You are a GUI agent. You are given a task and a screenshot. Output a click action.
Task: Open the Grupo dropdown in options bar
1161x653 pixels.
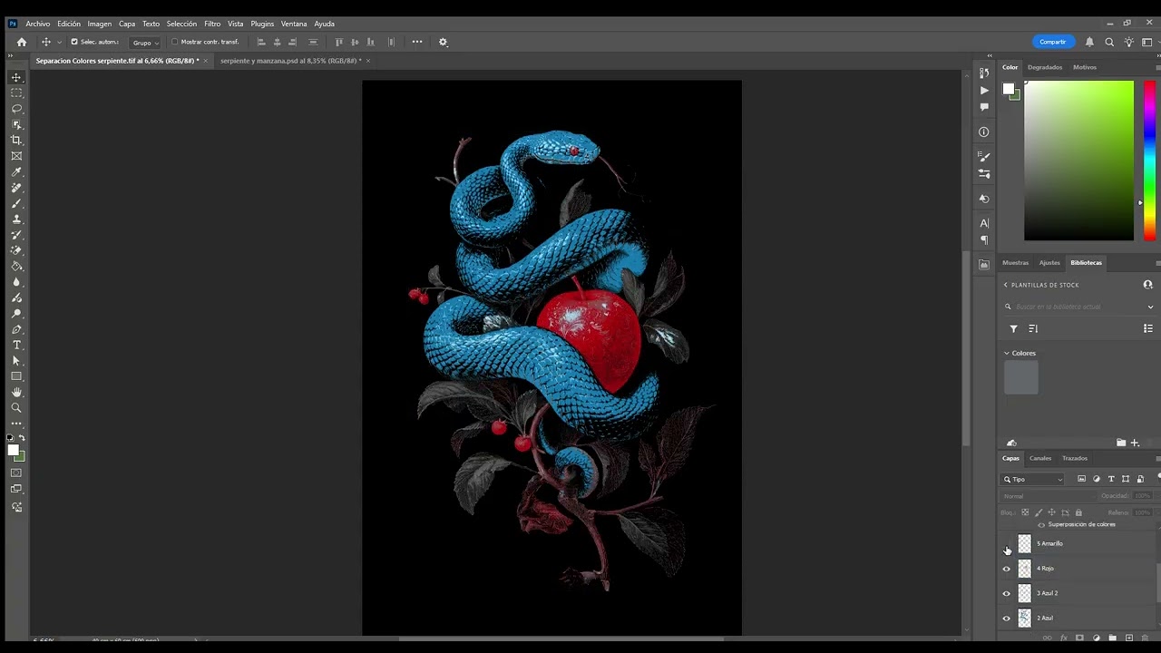[x=145, y=42]
